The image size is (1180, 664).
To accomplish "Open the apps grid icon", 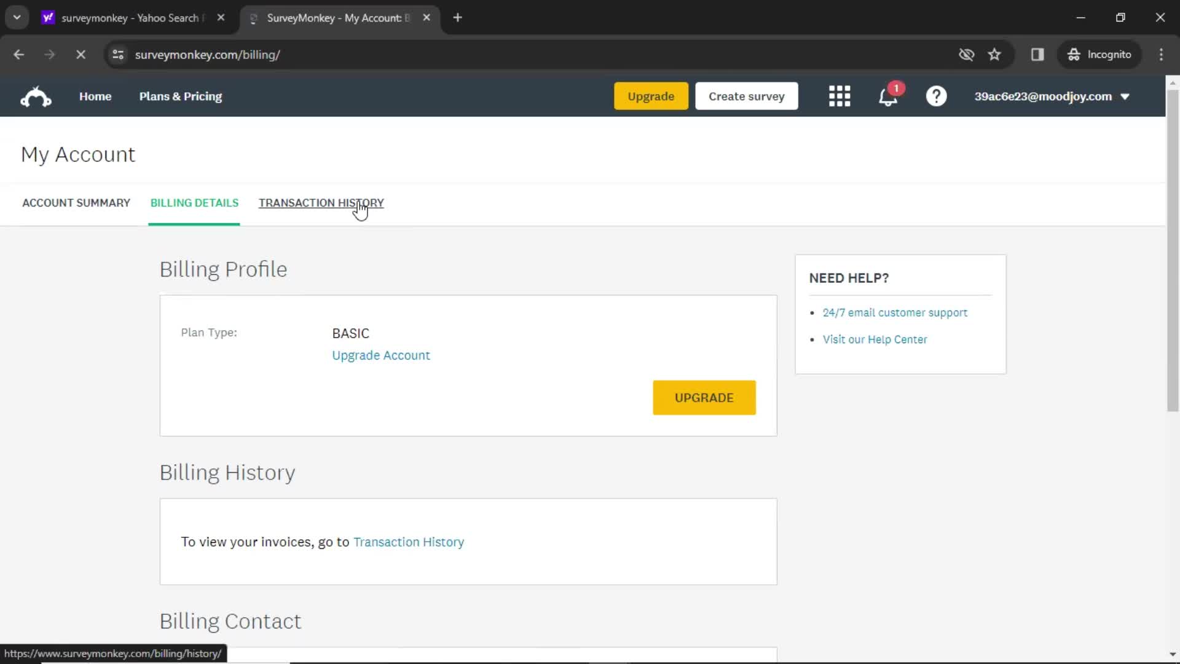I will [840, 97].
